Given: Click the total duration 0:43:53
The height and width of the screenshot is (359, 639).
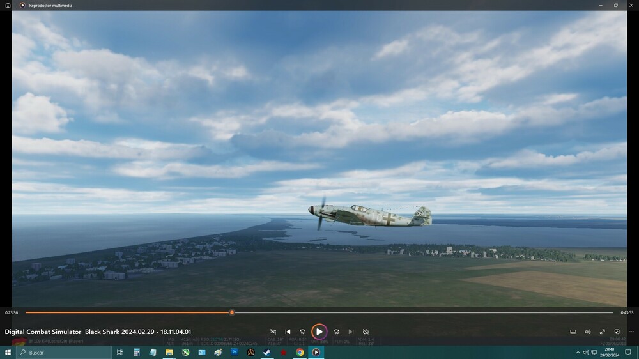Looking at the screenshot, I should 627,312.
